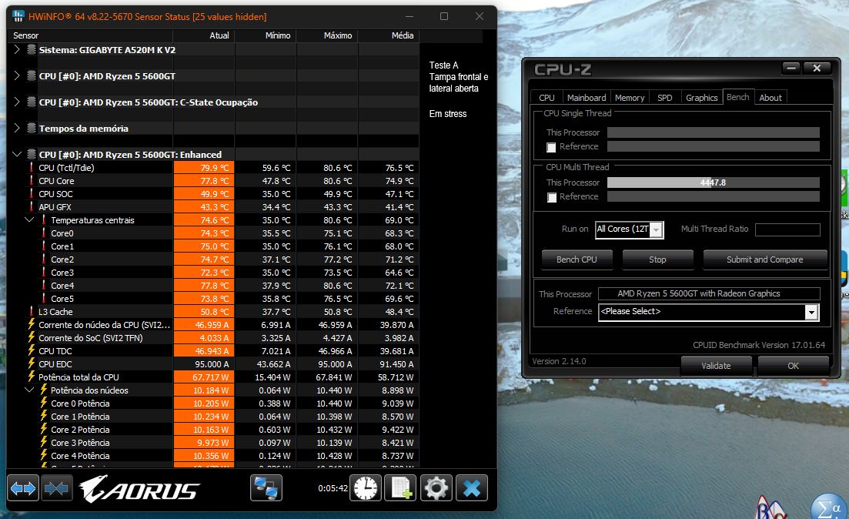The image size is (849, 519).
Task: Switch to About tab in CPU-Z
Action: [770, 98]
